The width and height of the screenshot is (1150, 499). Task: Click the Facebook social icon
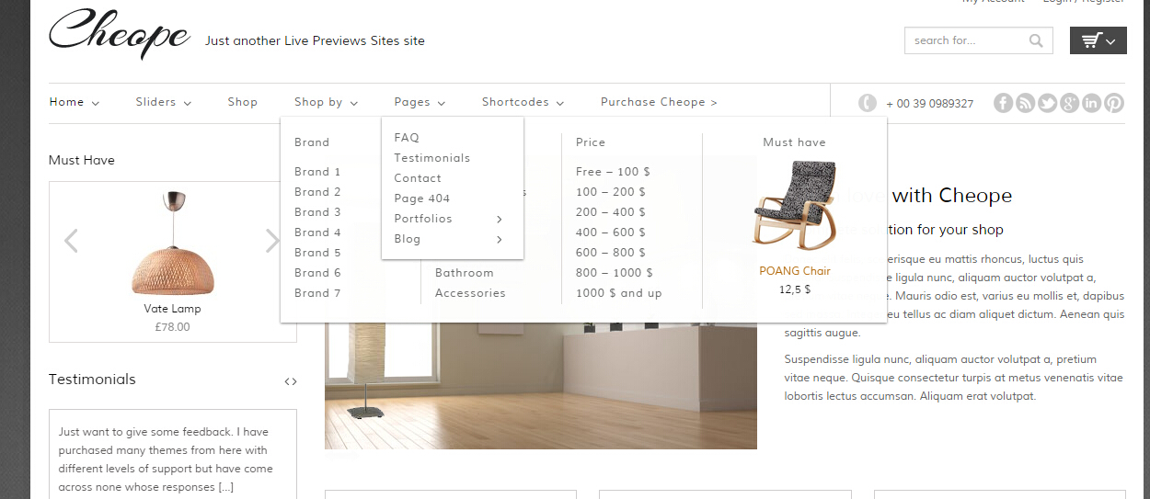(x=1003, y=103)
